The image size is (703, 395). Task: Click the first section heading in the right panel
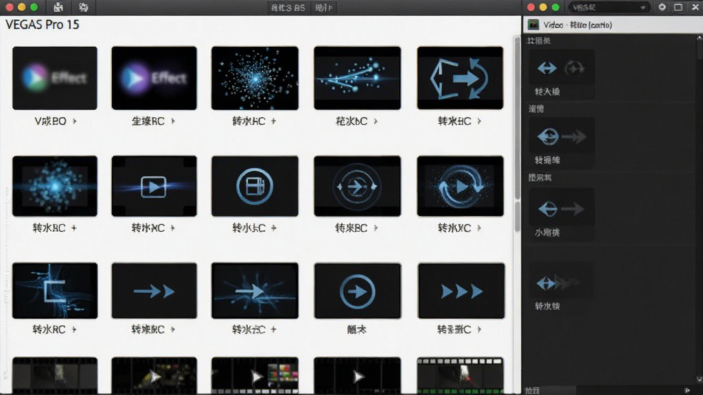click(539, 40)
